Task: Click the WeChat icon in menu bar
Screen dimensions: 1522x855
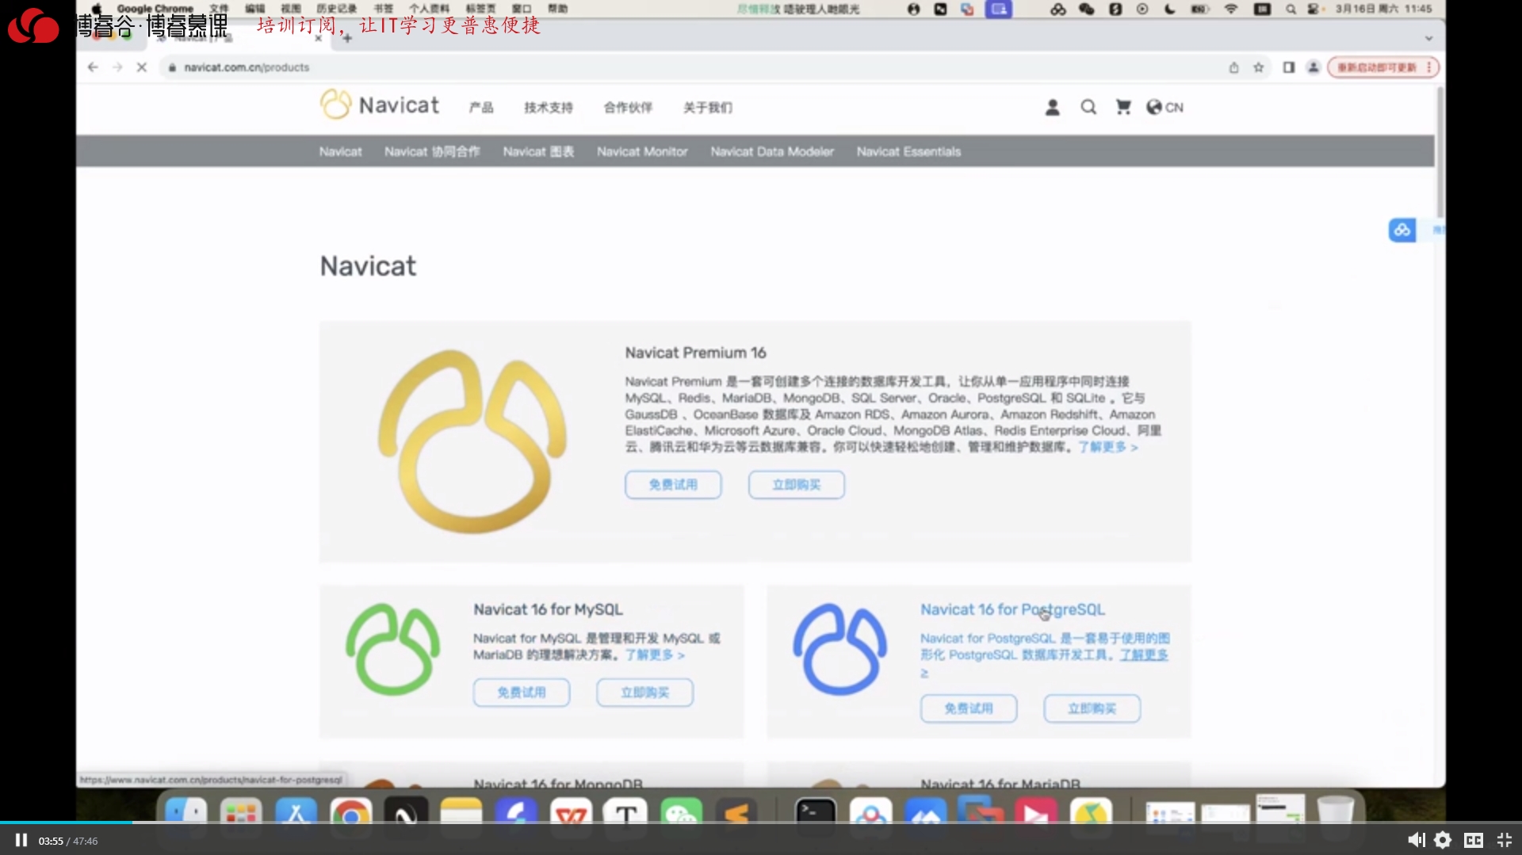Action: point(1086,9)
